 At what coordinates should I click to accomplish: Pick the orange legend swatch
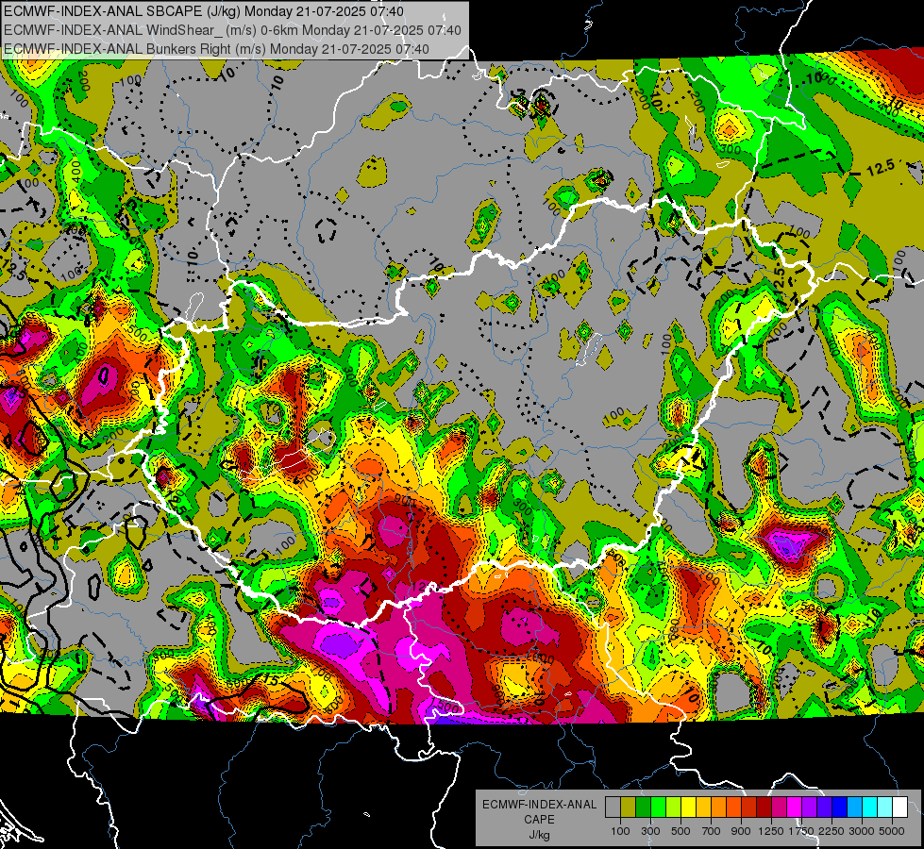(x=718, y=807)
